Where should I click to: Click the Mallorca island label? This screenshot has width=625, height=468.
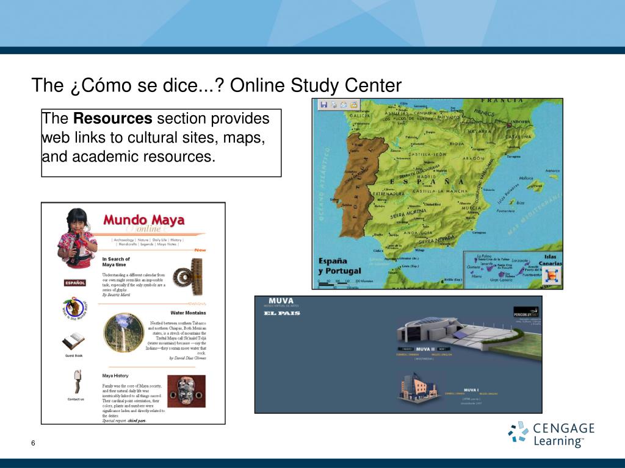tap(526, 178)
